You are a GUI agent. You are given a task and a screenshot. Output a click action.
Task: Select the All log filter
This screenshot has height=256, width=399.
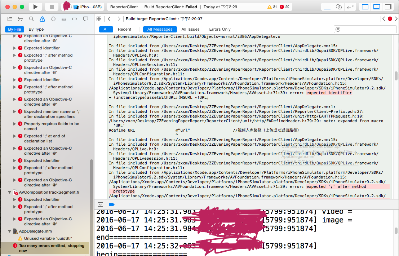tap(106, 29)
